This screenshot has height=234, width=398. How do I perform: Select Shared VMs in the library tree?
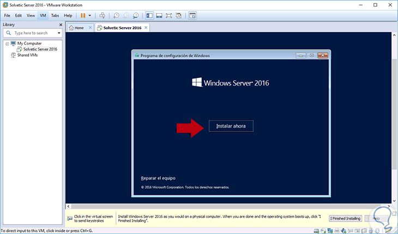pos(27,55)
